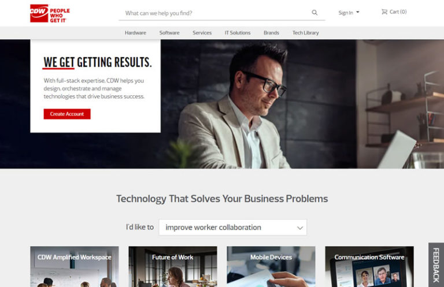Viewport: 444px width, 287px height.
Task: Click the CDW logo
Action: point(50,13)
